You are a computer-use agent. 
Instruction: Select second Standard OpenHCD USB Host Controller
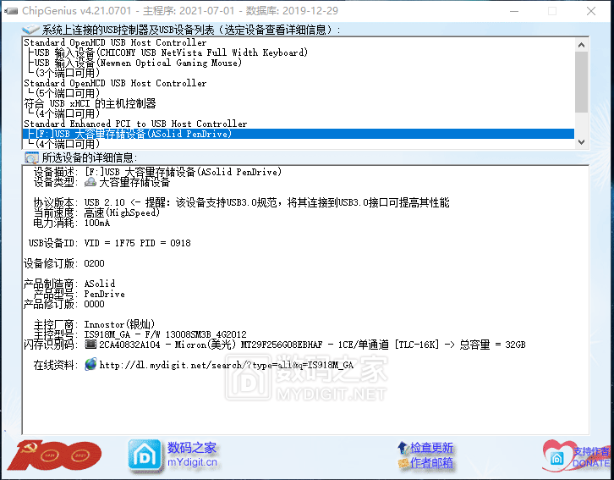115,83
